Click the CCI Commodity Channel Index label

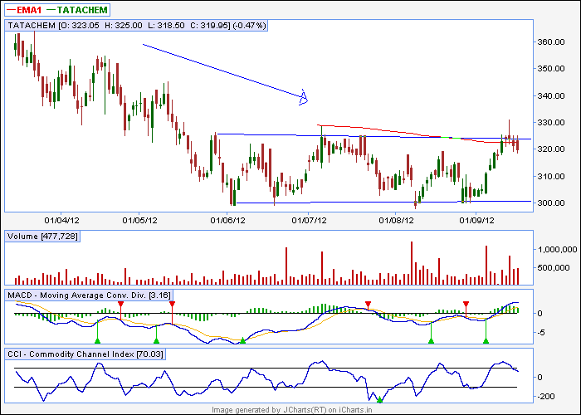[85, 354]
